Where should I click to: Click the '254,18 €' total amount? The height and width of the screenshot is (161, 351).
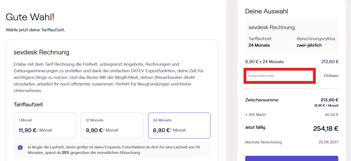point(326,129)
